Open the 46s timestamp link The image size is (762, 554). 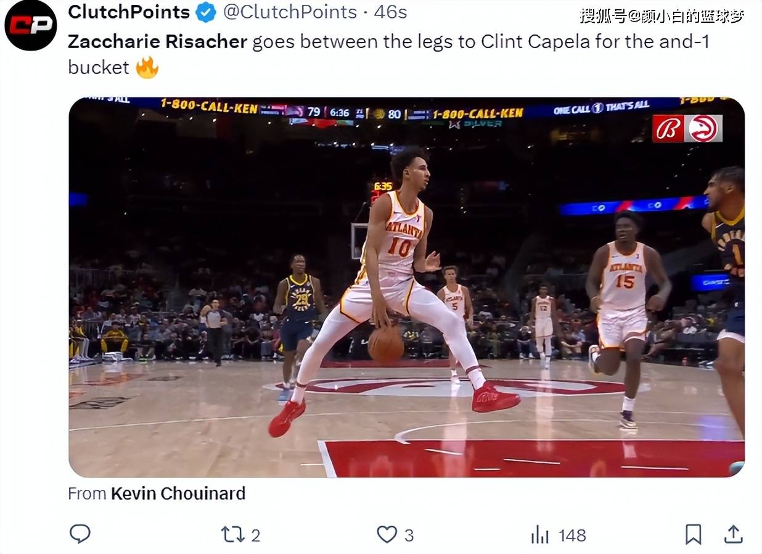pos(390,12)
